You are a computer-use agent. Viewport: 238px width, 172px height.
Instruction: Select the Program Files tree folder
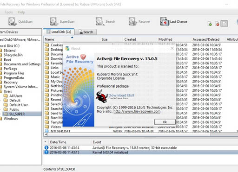point(14,73)
